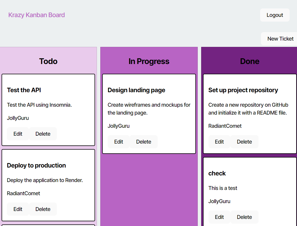Edit the Test the API ticket
The width and height of the screenshot is (297, 226).
coord(18,134)
